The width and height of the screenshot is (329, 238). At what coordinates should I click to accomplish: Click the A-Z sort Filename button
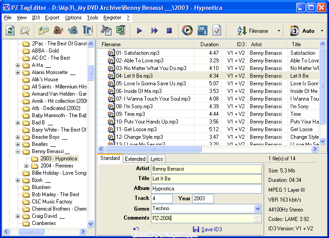tap(253, 31)
